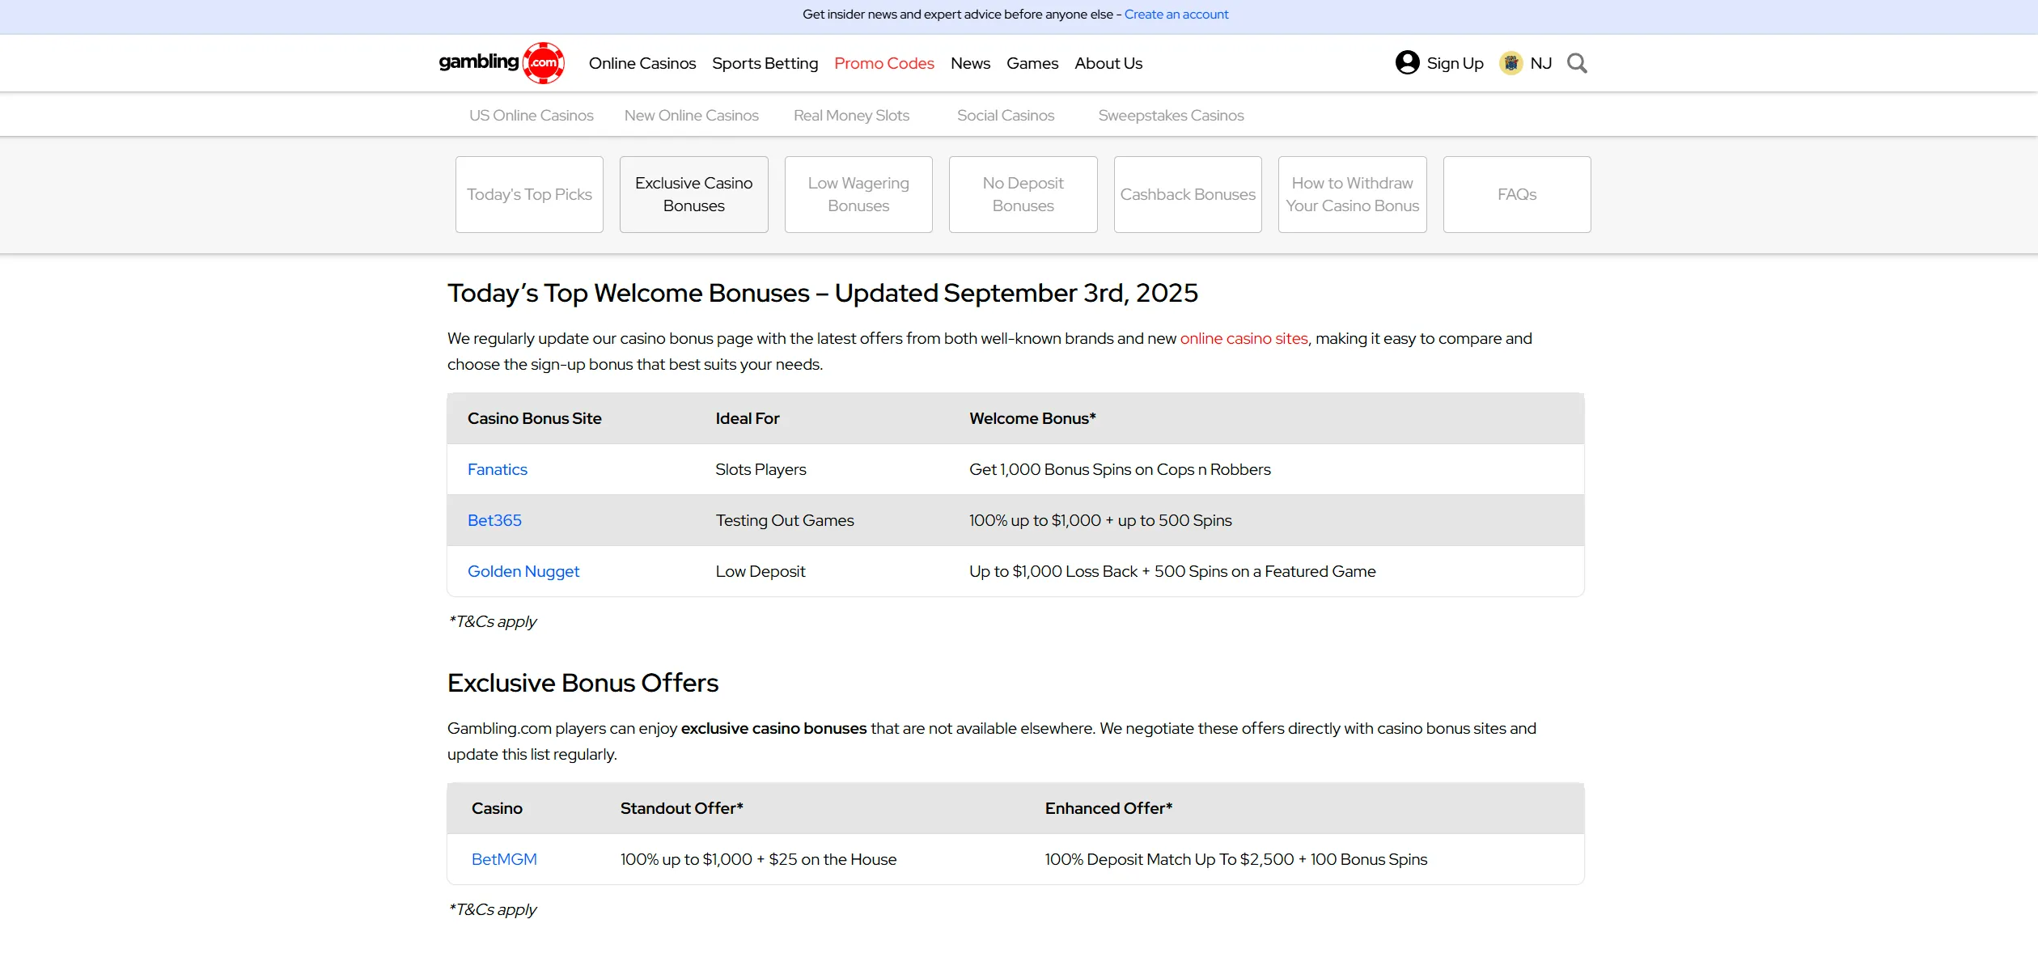Click 'Get 1,000 Bonus Spins on Cops n Robbers'
This screenshot has width=2038, height=953.
point(1120,469)
